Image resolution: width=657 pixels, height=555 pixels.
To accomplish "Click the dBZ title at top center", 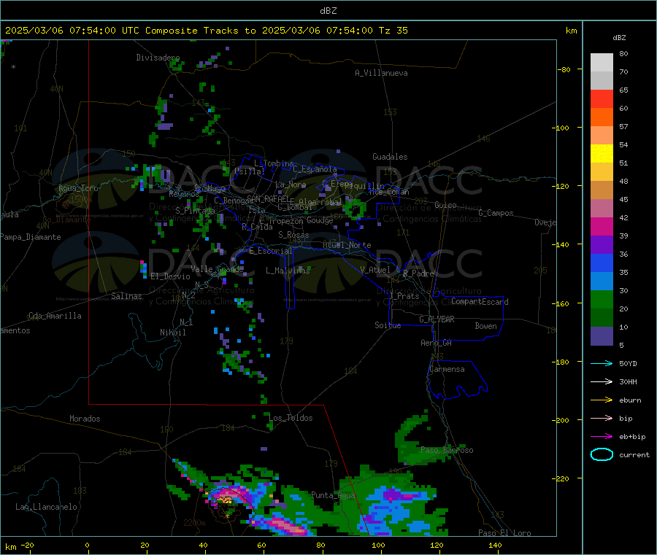I will [x=328, y=11].
